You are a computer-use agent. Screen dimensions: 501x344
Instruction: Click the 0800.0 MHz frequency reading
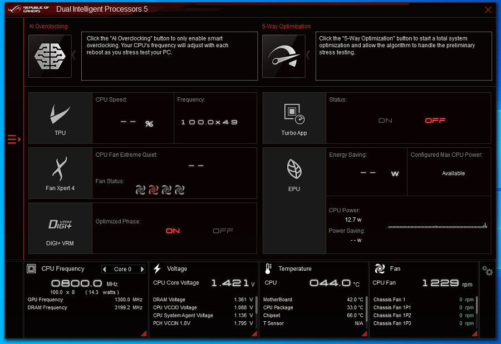(x=85, y=283)
